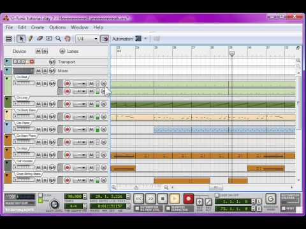The width and height of the screenshot is (306, 229).
Task: Open the Help menu
Action: (x=98, y=27)
